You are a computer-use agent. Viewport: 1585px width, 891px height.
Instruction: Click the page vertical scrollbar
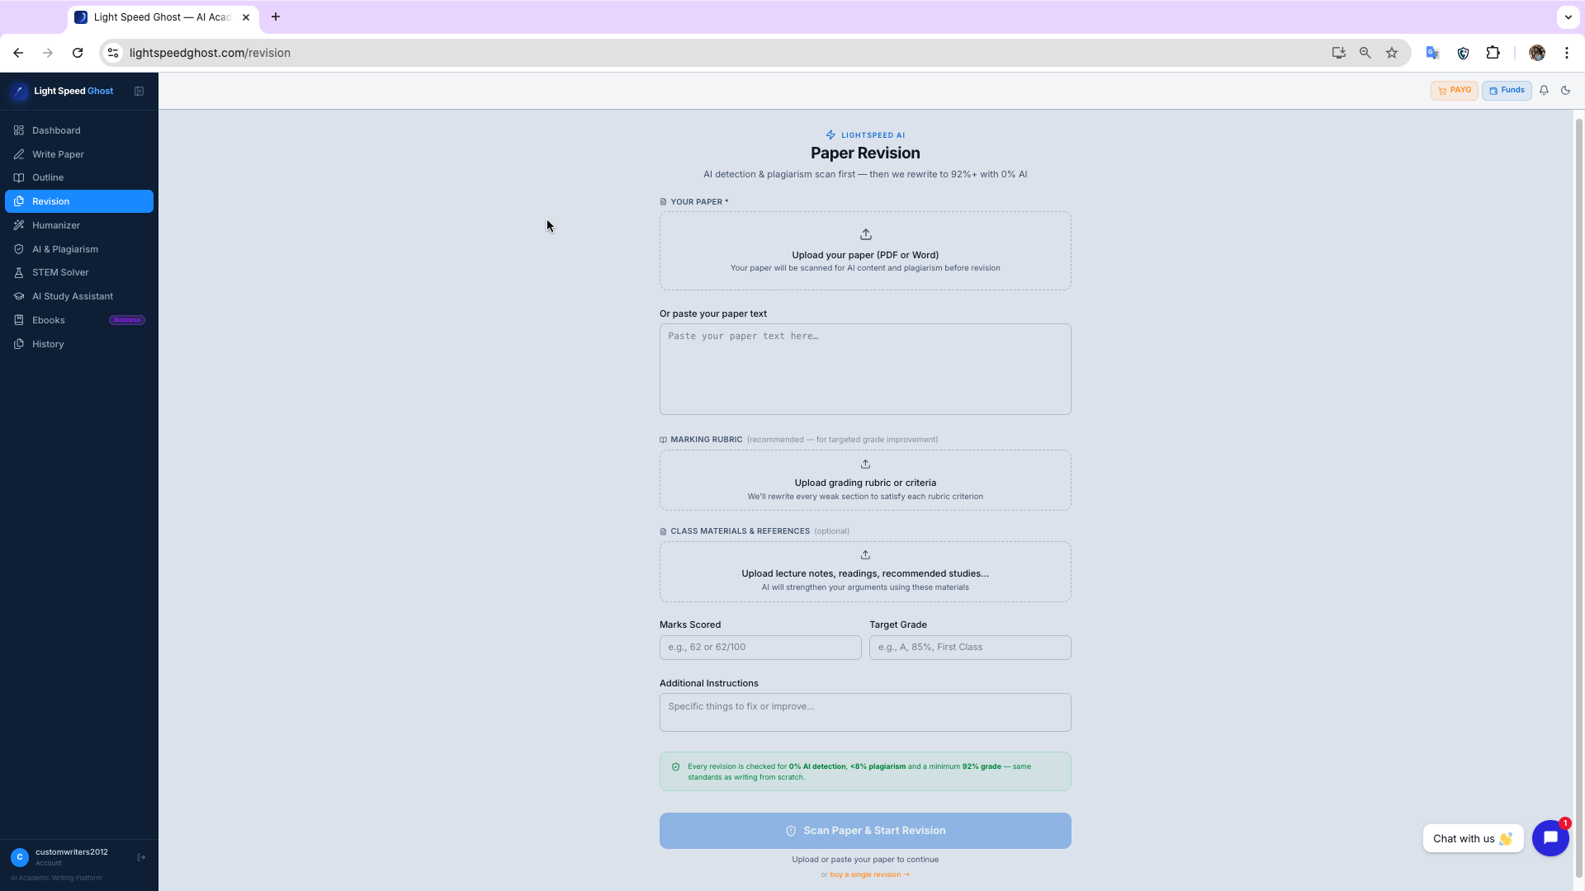click(x=1578, y=498)
